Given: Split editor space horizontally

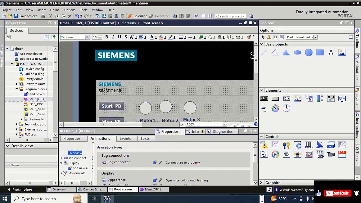Looking at the screenshot, I should coord(203,16).
